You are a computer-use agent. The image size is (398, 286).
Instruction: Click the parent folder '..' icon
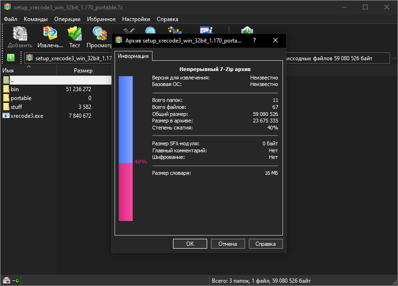pos(7,80)
